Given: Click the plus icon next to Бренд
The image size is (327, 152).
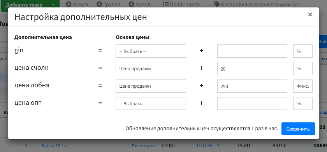Looking at the screenshot, I should coord(132,4).
